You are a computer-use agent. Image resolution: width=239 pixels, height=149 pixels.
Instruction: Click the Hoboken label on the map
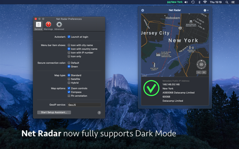point(173,18)
